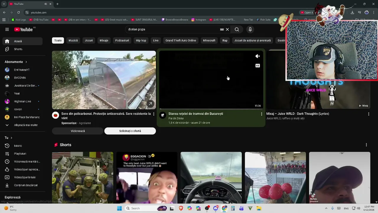This screenshot has height=213, width=378.
Task: Unmute the video preview sound
Action: coord(258,56)
